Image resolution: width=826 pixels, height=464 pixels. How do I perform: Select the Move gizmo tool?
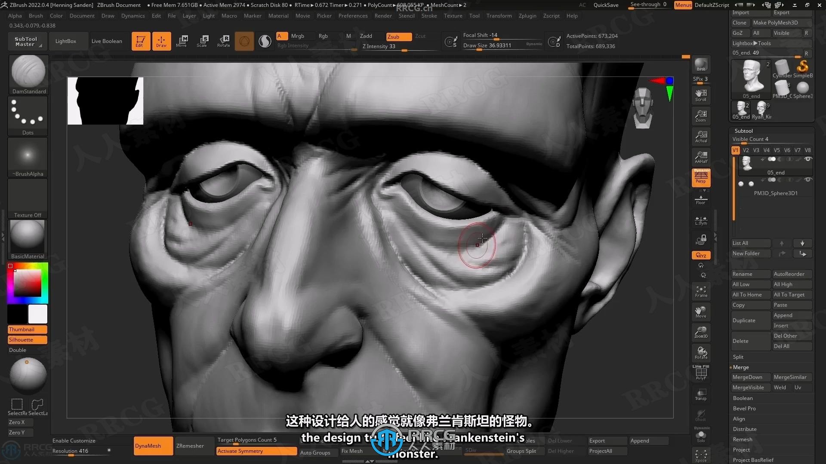pyautogui.click(x=182, y=41)
